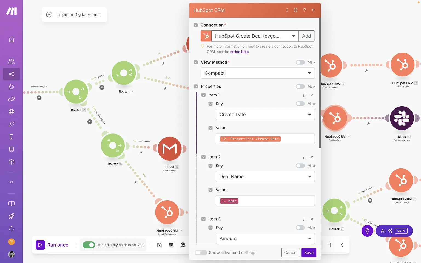Open Templates puzzle icon in sidebar
The image size is (421, 263).
(x=12, y=87)
